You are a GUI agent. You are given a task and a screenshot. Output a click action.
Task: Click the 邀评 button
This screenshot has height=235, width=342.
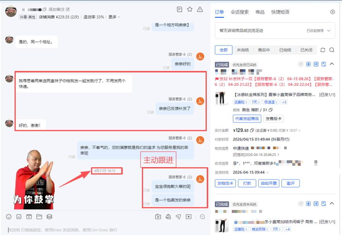290,183
